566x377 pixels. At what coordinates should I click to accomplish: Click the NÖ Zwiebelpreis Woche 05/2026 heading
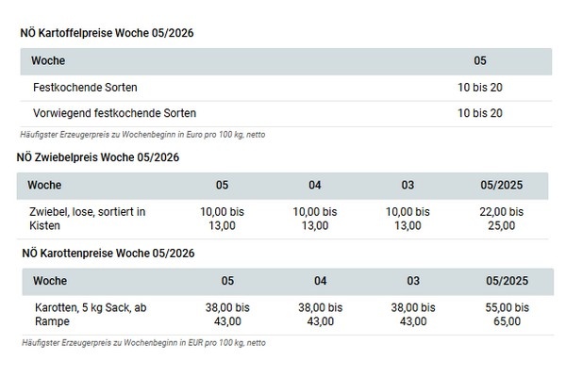98,156
